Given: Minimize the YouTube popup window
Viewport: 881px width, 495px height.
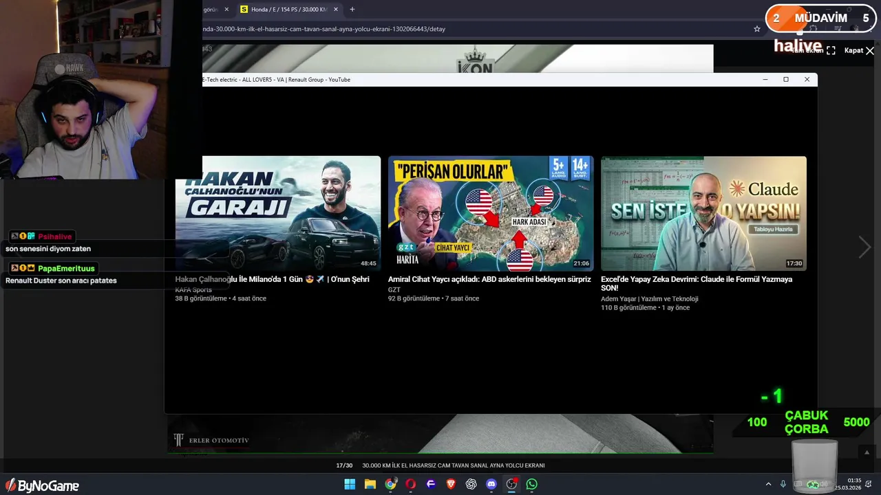Looking at the screenshot, I should pos(765,80).
